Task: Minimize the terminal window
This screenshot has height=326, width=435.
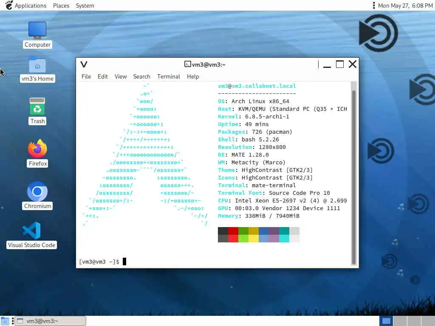Action: pos(327,65)
